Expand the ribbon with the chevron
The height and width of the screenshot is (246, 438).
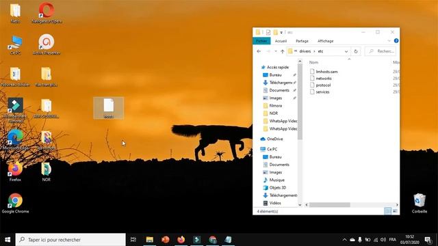[x=389, y=41]
